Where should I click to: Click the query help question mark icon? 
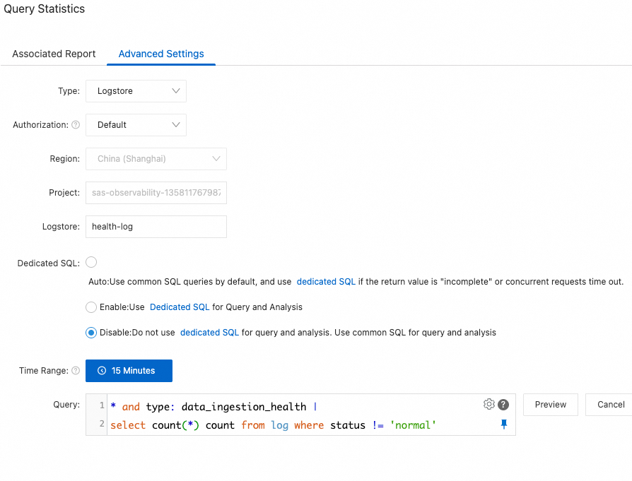(x=503, y=405)
